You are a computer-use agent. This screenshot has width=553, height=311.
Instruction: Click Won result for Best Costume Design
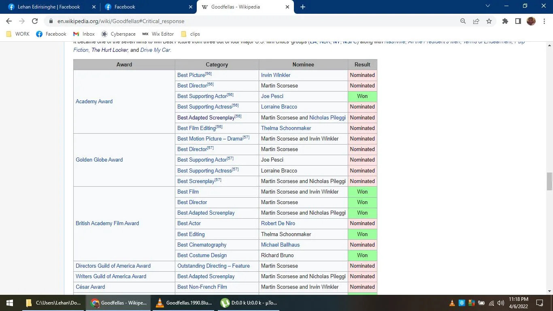pos(362,256)
